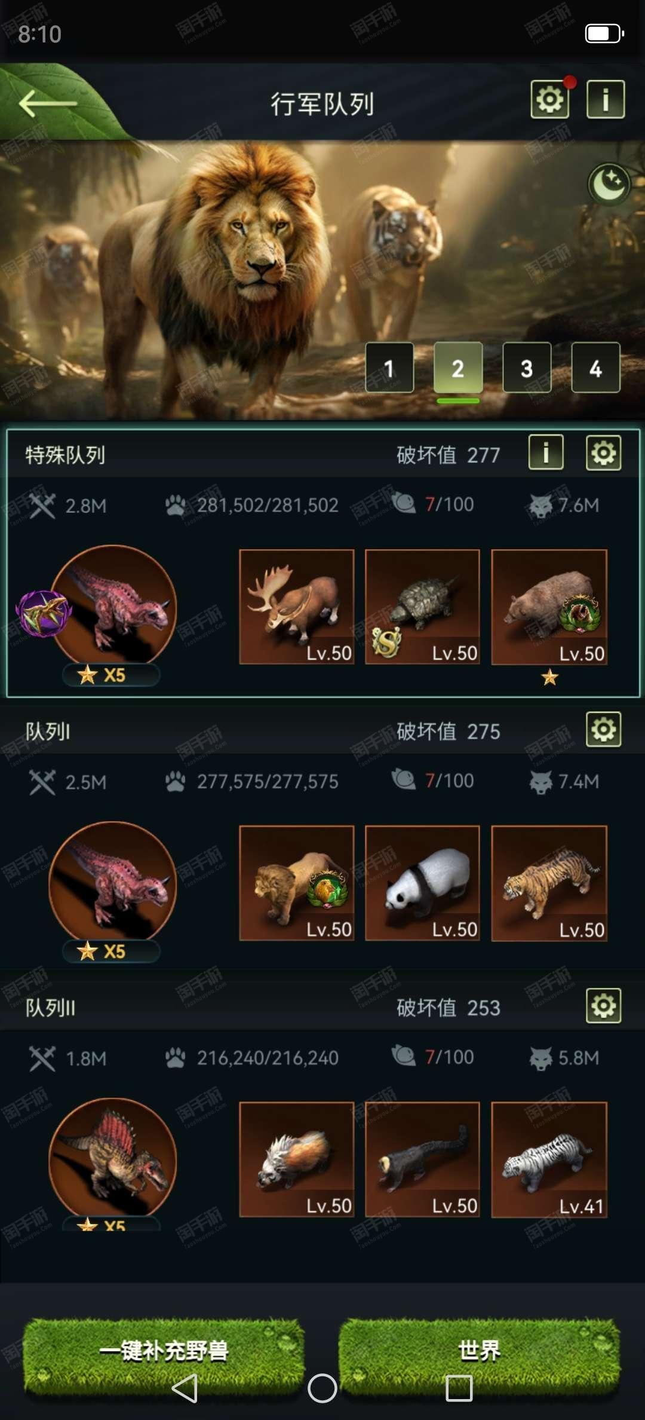This screenshot has width=645, height=1420.
Task: Tap the 世界 button
Action: [x=479, y=1351]
